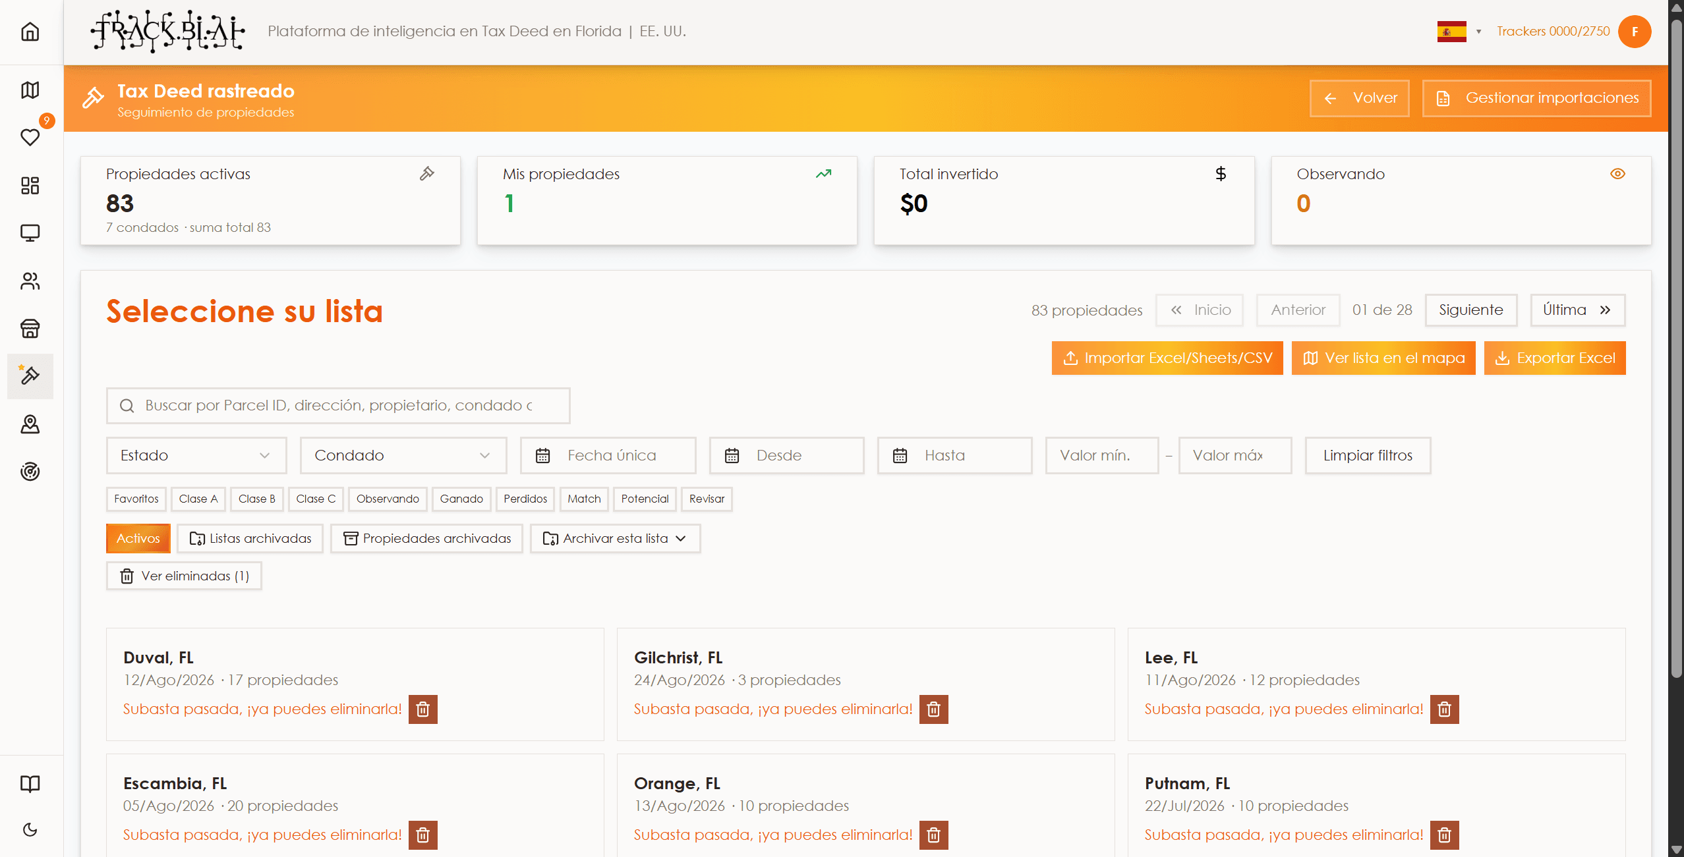Select the gavel auction icon in sidebar
This screenshot has width=1684, height=857.
point(30,376)
